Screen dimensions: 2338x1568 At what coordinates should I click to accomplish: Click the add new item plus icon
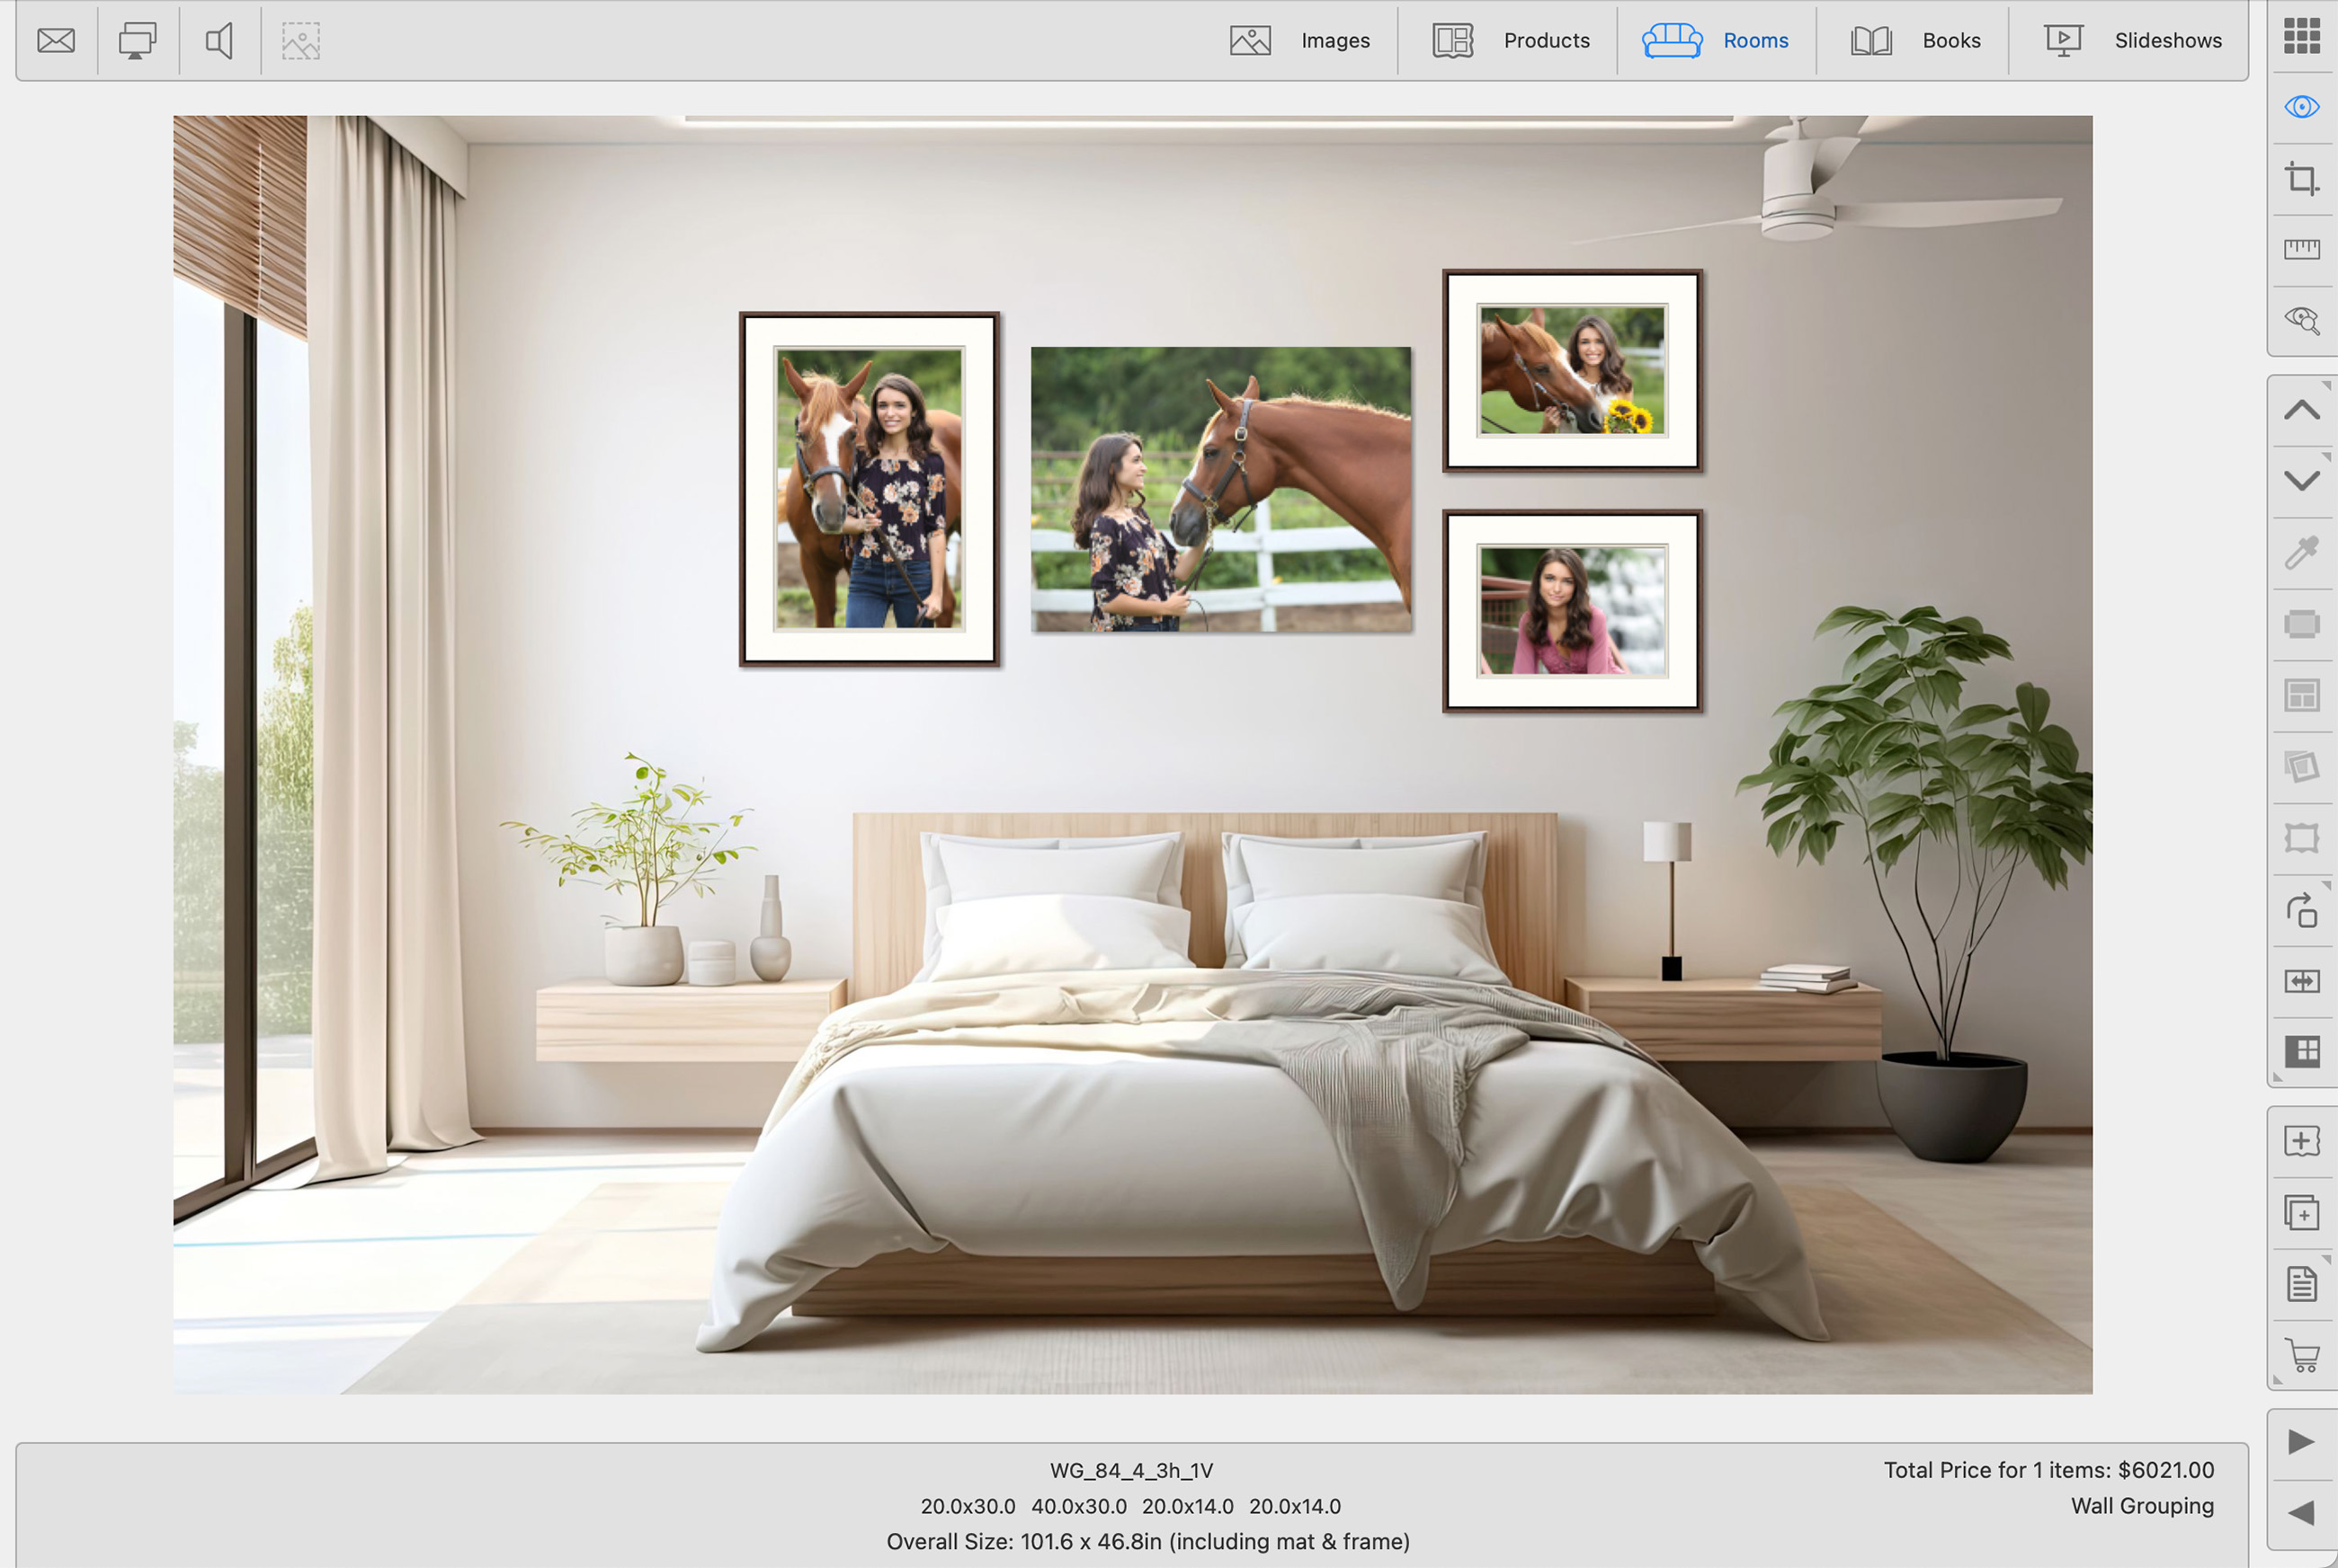[2301, 1141]
